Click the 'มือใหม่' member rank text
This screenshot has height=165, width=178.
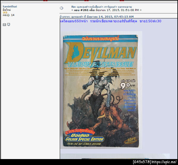click(x=7, y=10)
